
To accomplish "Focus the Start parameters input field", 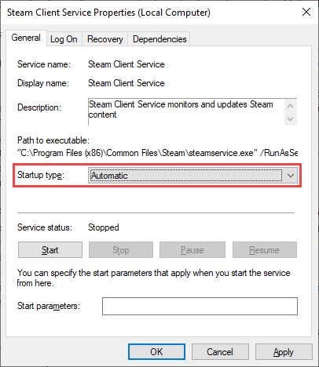I will 200,306.
